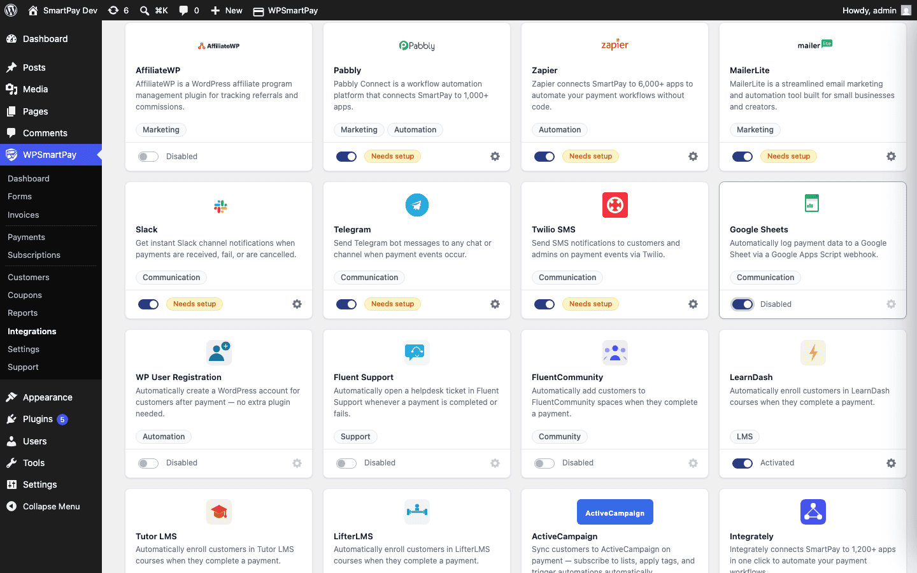
Task: Open the Media menu in sidebar
Action: (51, 89)
